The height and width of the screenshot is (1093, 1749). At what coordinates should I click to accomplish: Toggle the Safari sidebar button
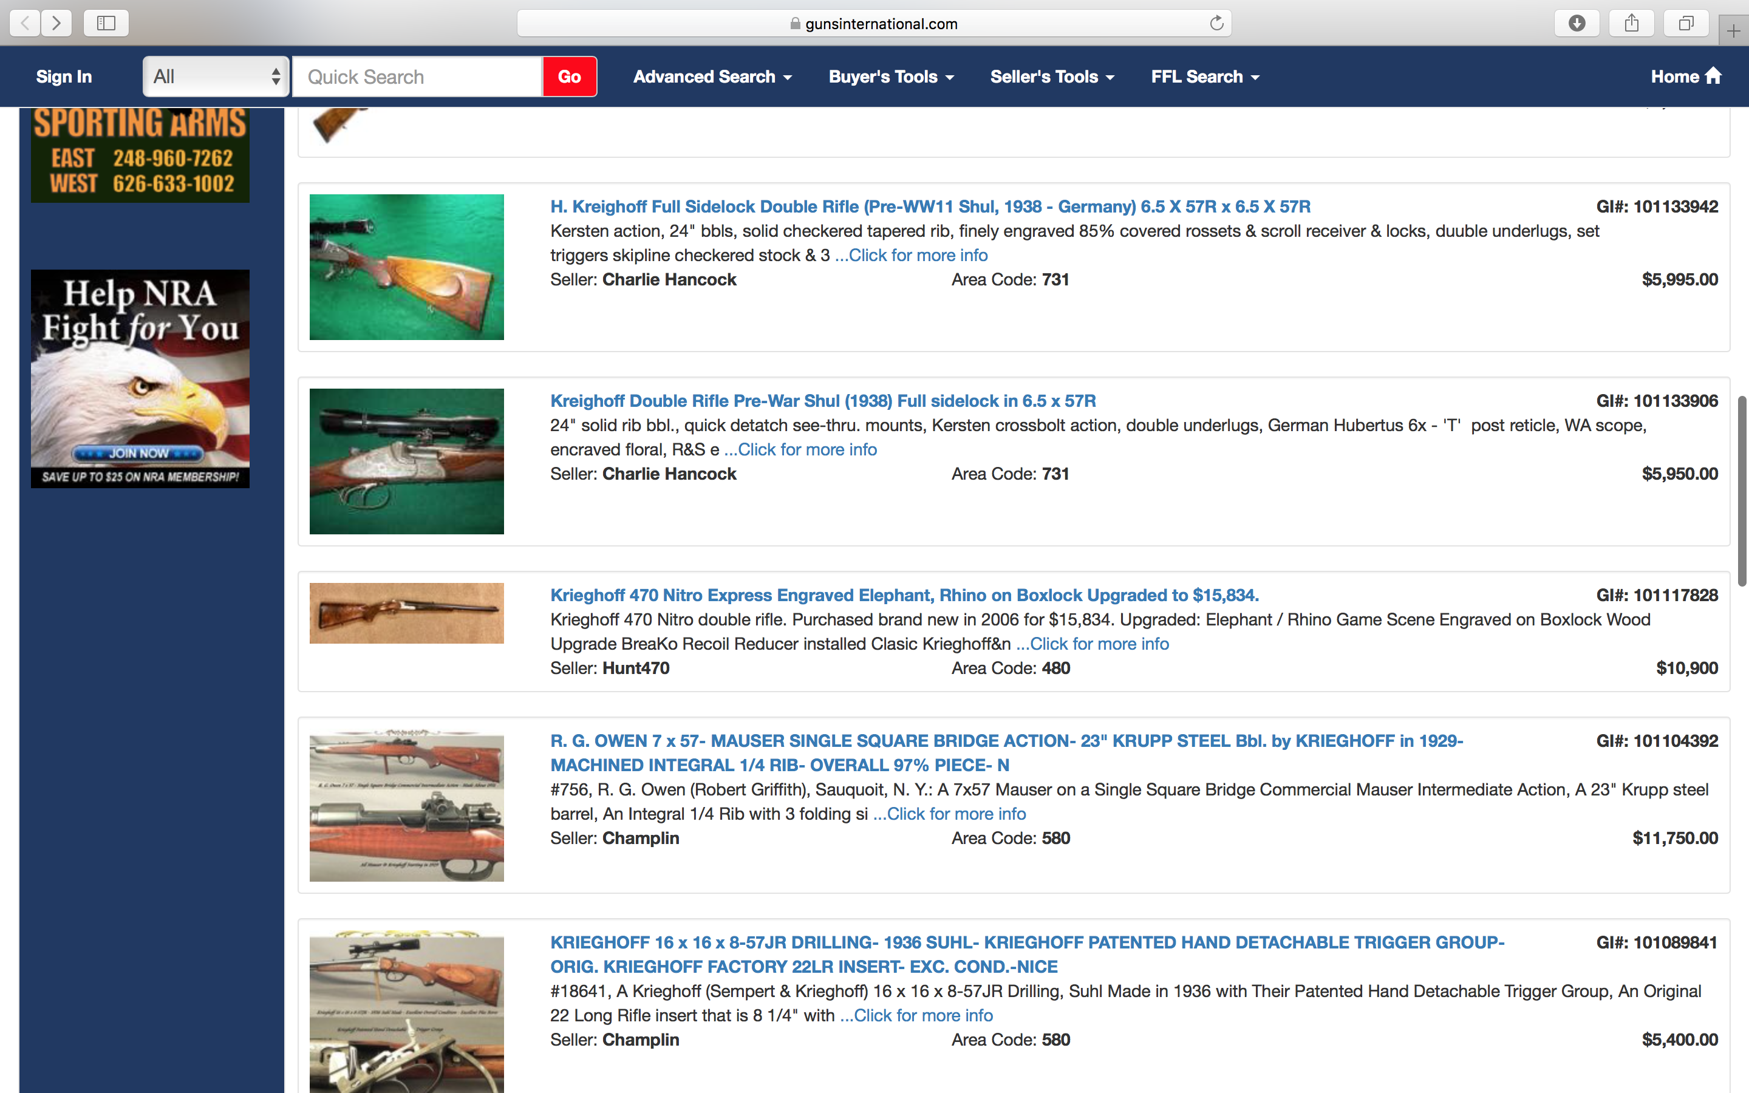106,23
